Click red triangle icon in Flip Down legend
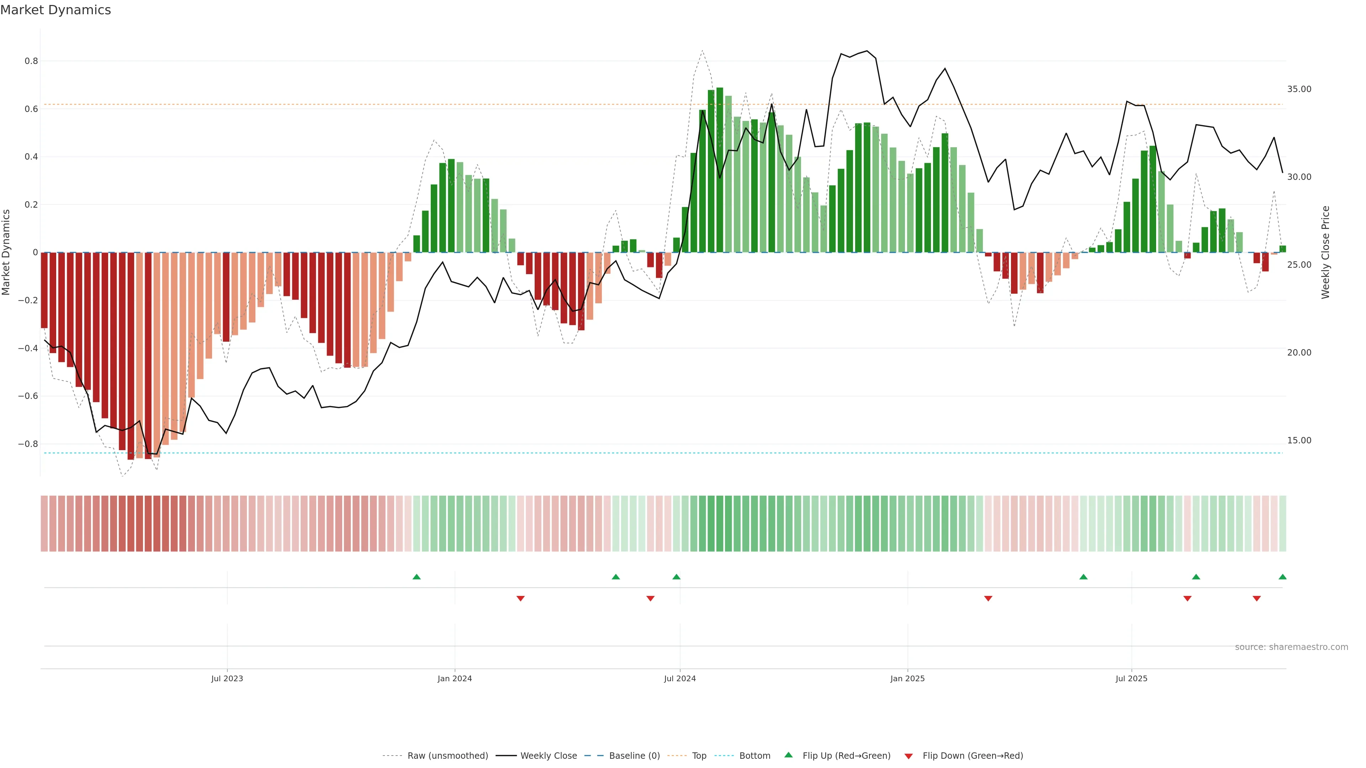Screen dimensions: 1366x768 (909, 756)
